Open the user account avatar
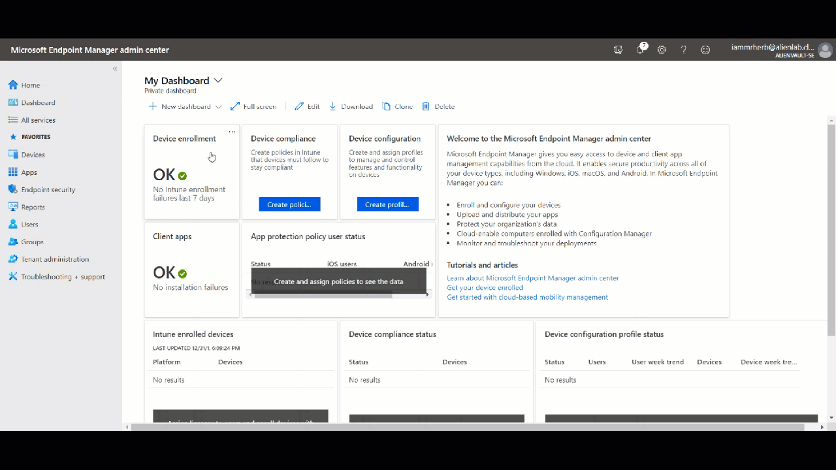This screenshot has width=836, height=470. [x=826, y=50]
